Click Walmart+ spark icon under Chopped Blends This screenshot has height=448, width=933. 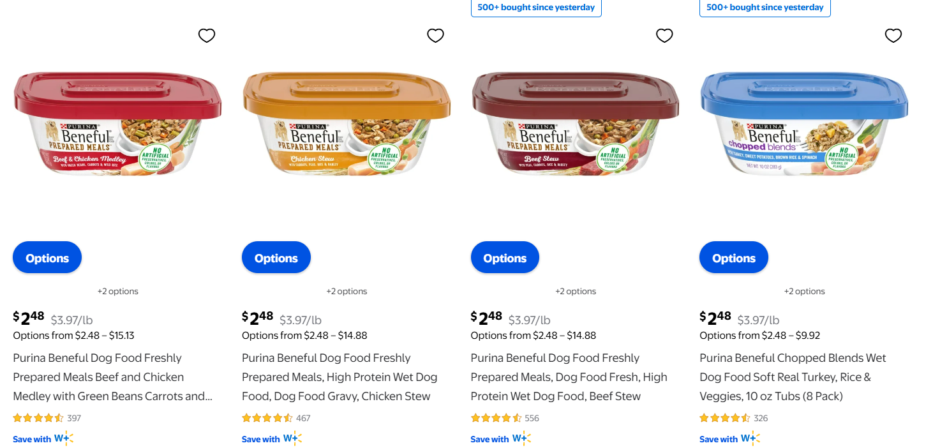[x=750, y=438]
